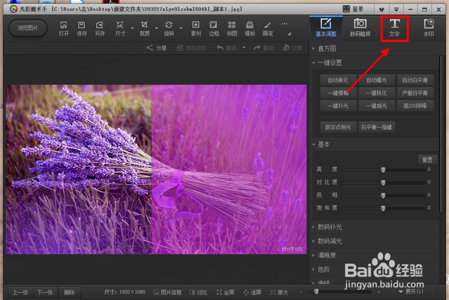The height and width of the screenshot is (300, 449).
Task: Switch to 文字 (Text) tab
Action: point(394,27)
